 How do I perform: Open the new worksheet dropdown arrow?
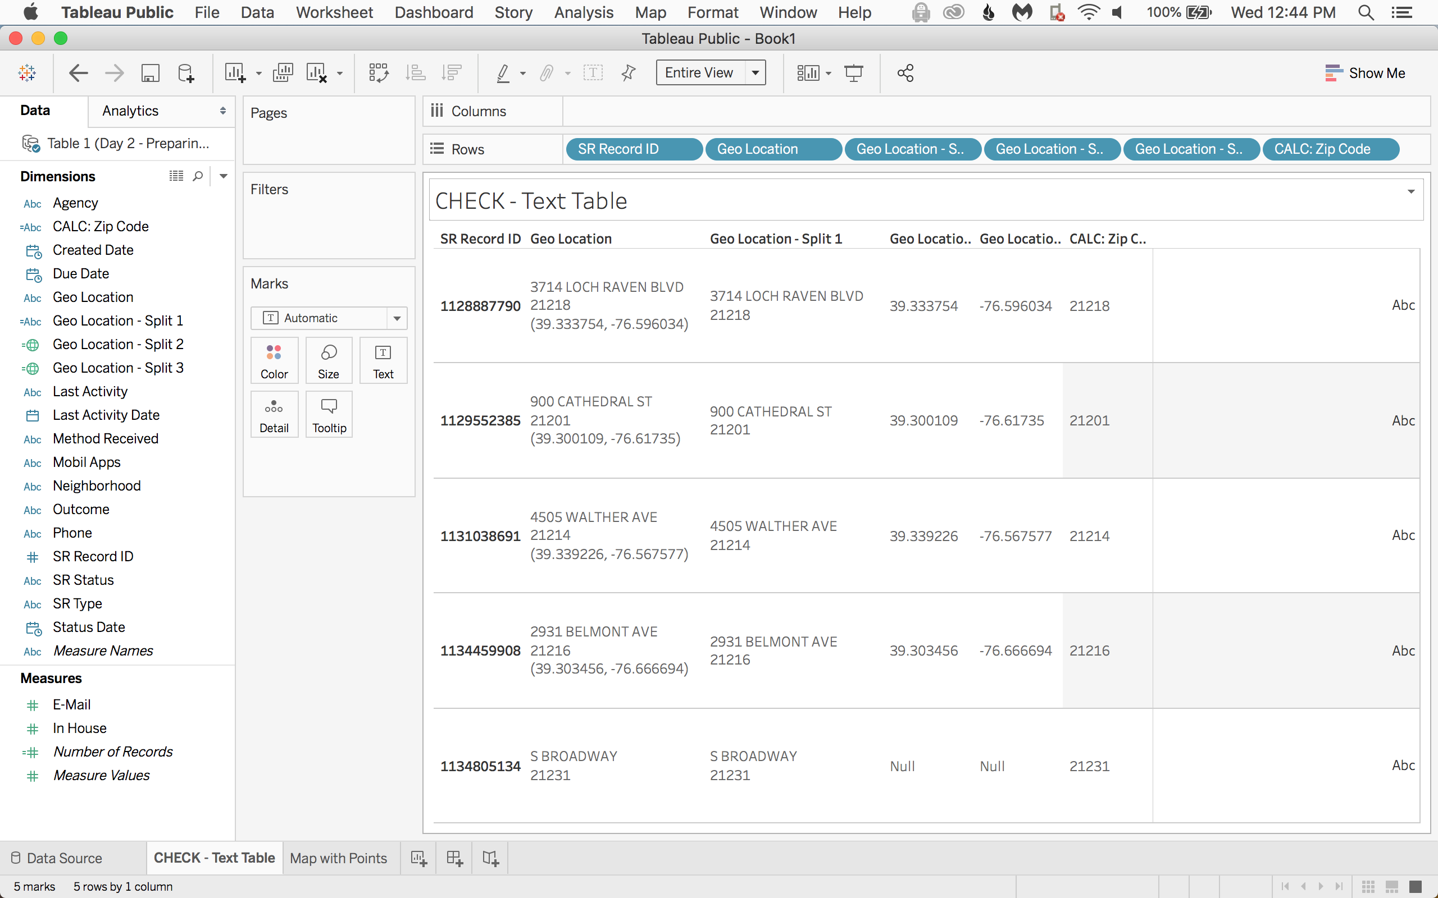point(258,74)
